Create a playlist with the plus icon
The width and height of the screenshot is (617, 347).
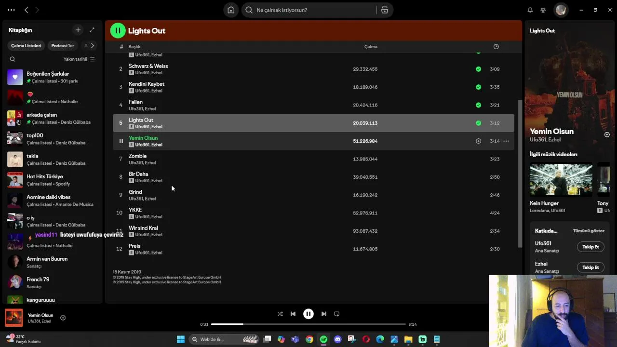coord(78,30)
